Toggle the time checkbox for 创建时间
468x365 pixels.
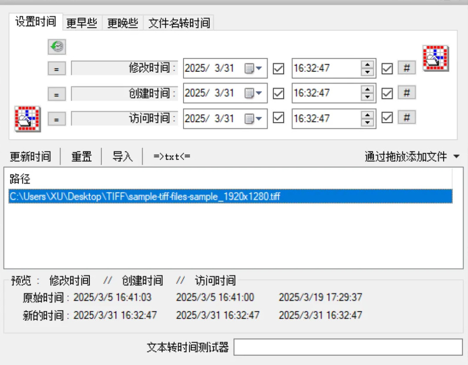click(387, 93)
